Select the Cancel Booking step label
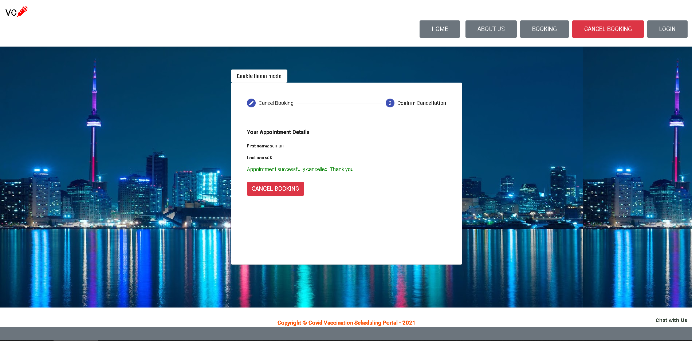 (276, 103)
